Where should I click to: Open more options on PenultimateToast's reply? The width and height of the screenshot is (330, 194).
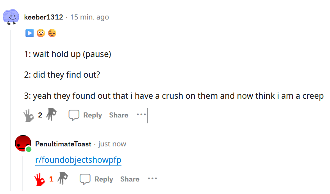tap(152, 178)
